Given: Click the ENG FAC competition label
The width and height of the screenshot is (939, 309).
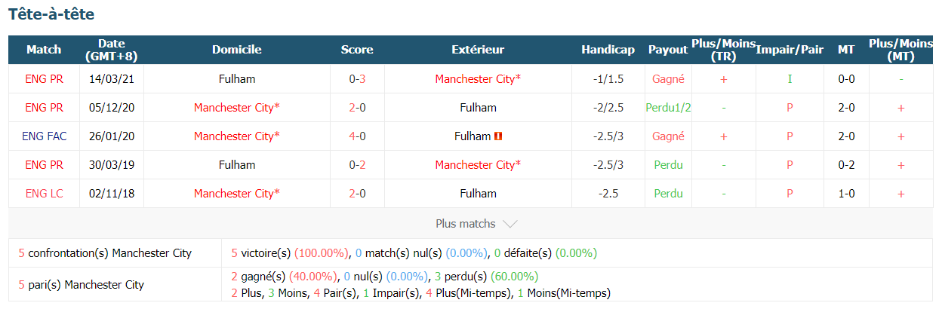Looking at the screenshot, I should pyautogui.click(x=44, y=136).
